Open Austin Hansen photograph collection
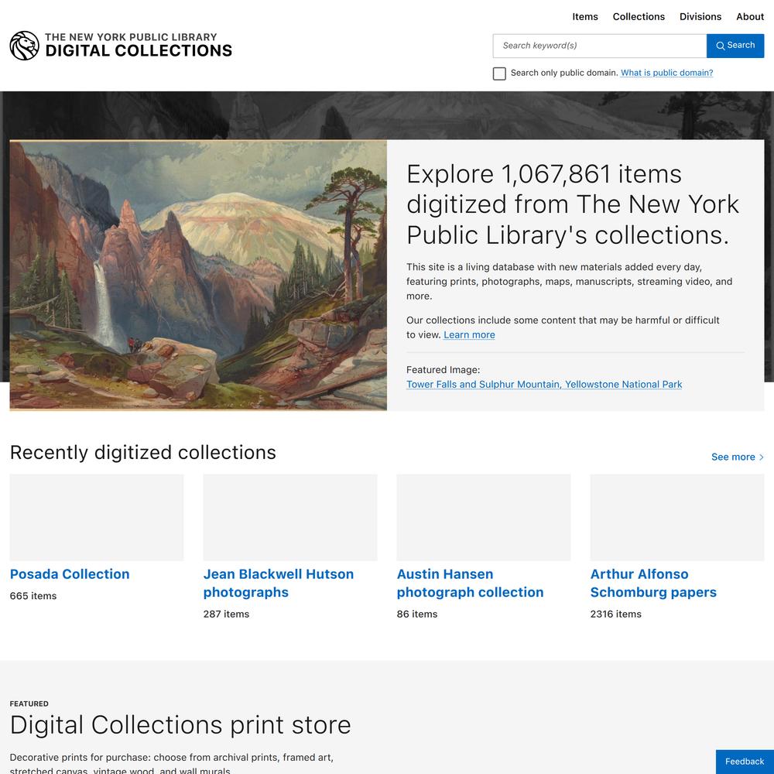 [x=470, y=583]
